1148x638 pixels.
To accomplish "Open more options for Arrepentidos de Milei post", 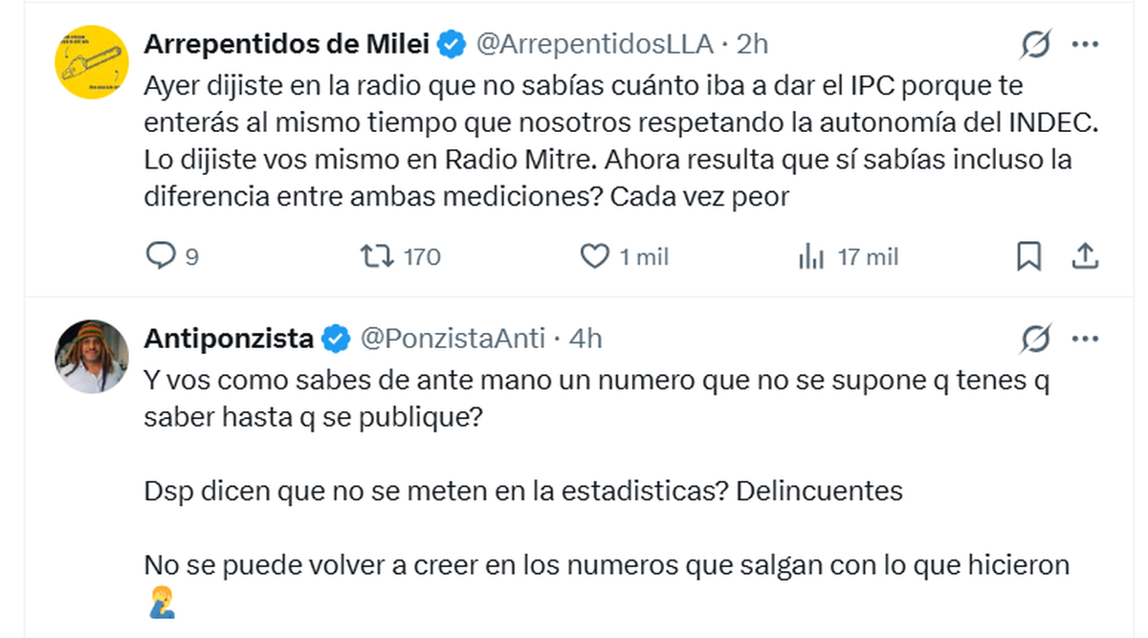I will 1084,44.
